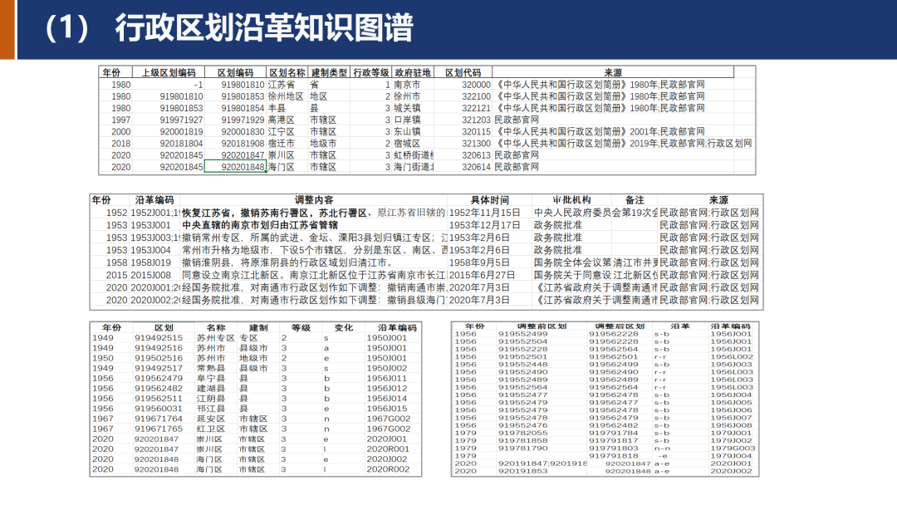This screenshot has height=505, width=897.
Task: Click the date 2015年6月27日
Action: click(x=482, y=275)
